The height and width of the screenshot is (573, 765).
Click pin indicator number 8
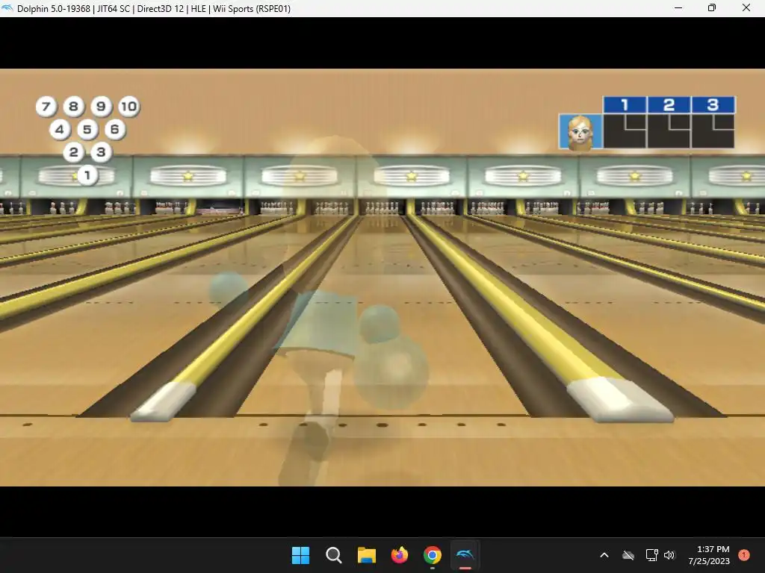tap(73, 106)
